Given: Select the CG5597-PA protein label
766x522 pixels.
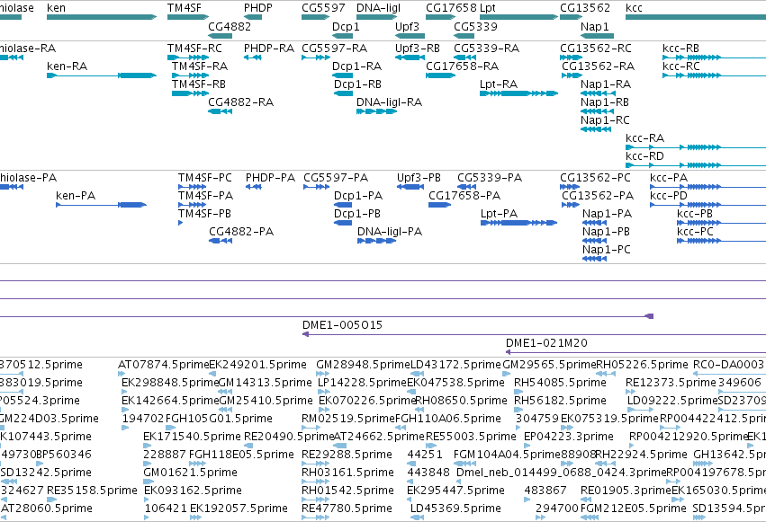Looking at the screenshot, I should [x=336, y=177].
